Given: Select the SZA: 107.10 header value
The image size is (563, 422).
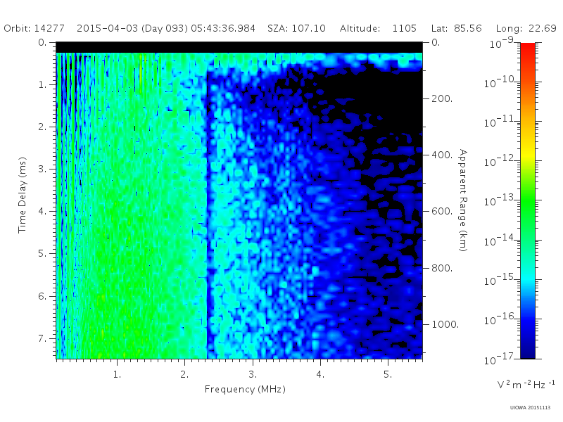Looking at the screenshot, I should point(296,28).
